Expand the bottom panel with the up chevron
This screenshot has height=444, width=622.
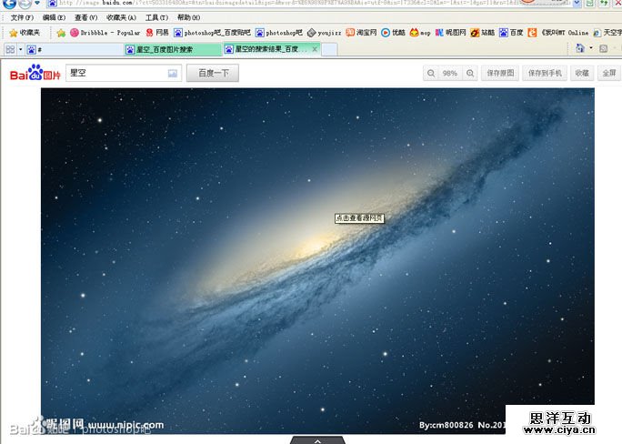[317, 440]
